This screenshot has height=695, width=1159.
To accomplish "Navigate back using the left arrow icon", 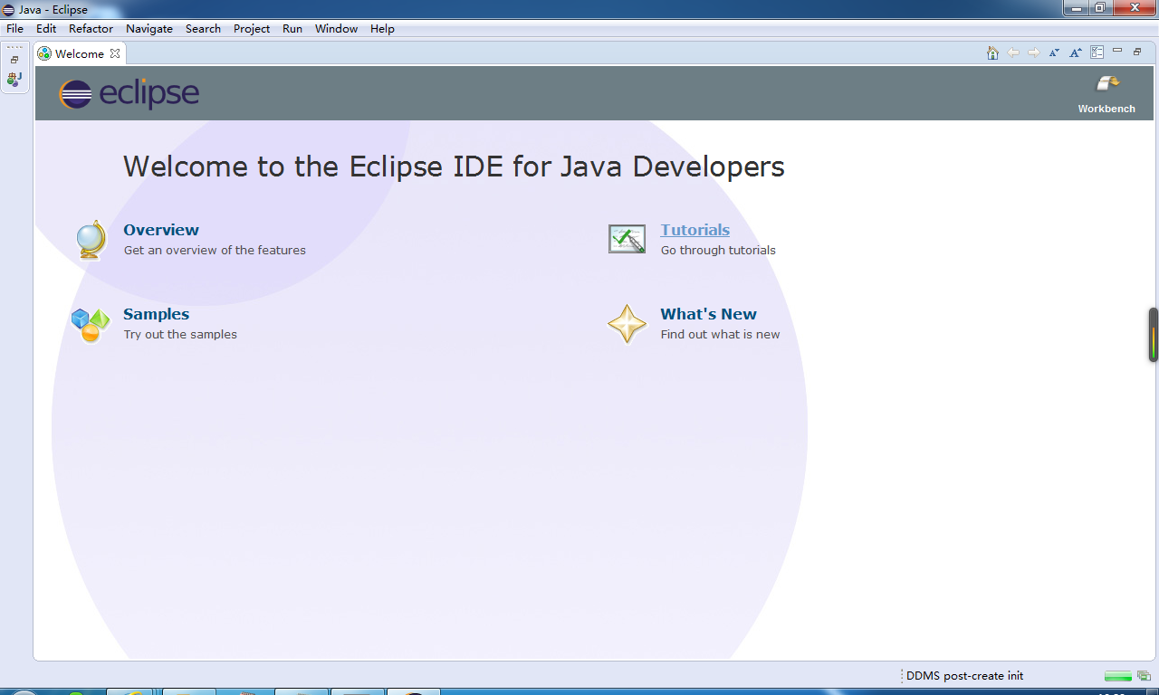I will pos(1013,52).
